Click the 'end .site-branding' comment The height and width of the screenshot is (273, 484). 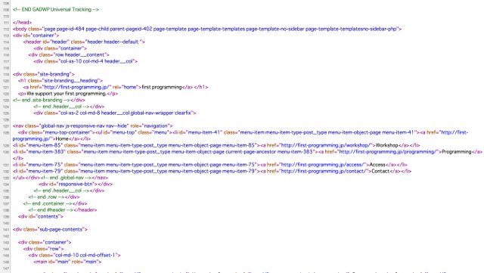pos(42,100)
